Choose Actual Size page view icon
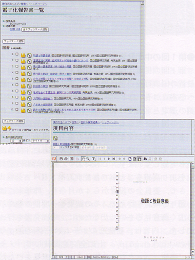The width and height of the screenshot is (195, 260). click(x=130, y=159)
